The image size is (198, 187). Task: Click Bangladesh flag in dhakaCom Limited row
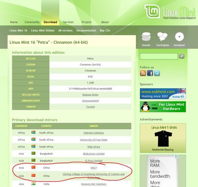click(x=33, y=153)
